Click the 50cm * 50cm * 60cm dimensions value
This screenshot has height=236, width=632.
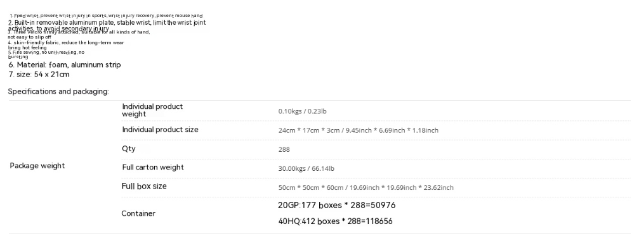[365, 187]
